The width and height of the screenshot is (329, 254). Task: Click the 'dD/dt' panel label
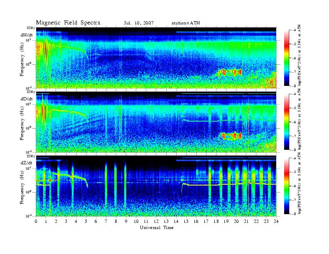(27, 99)
